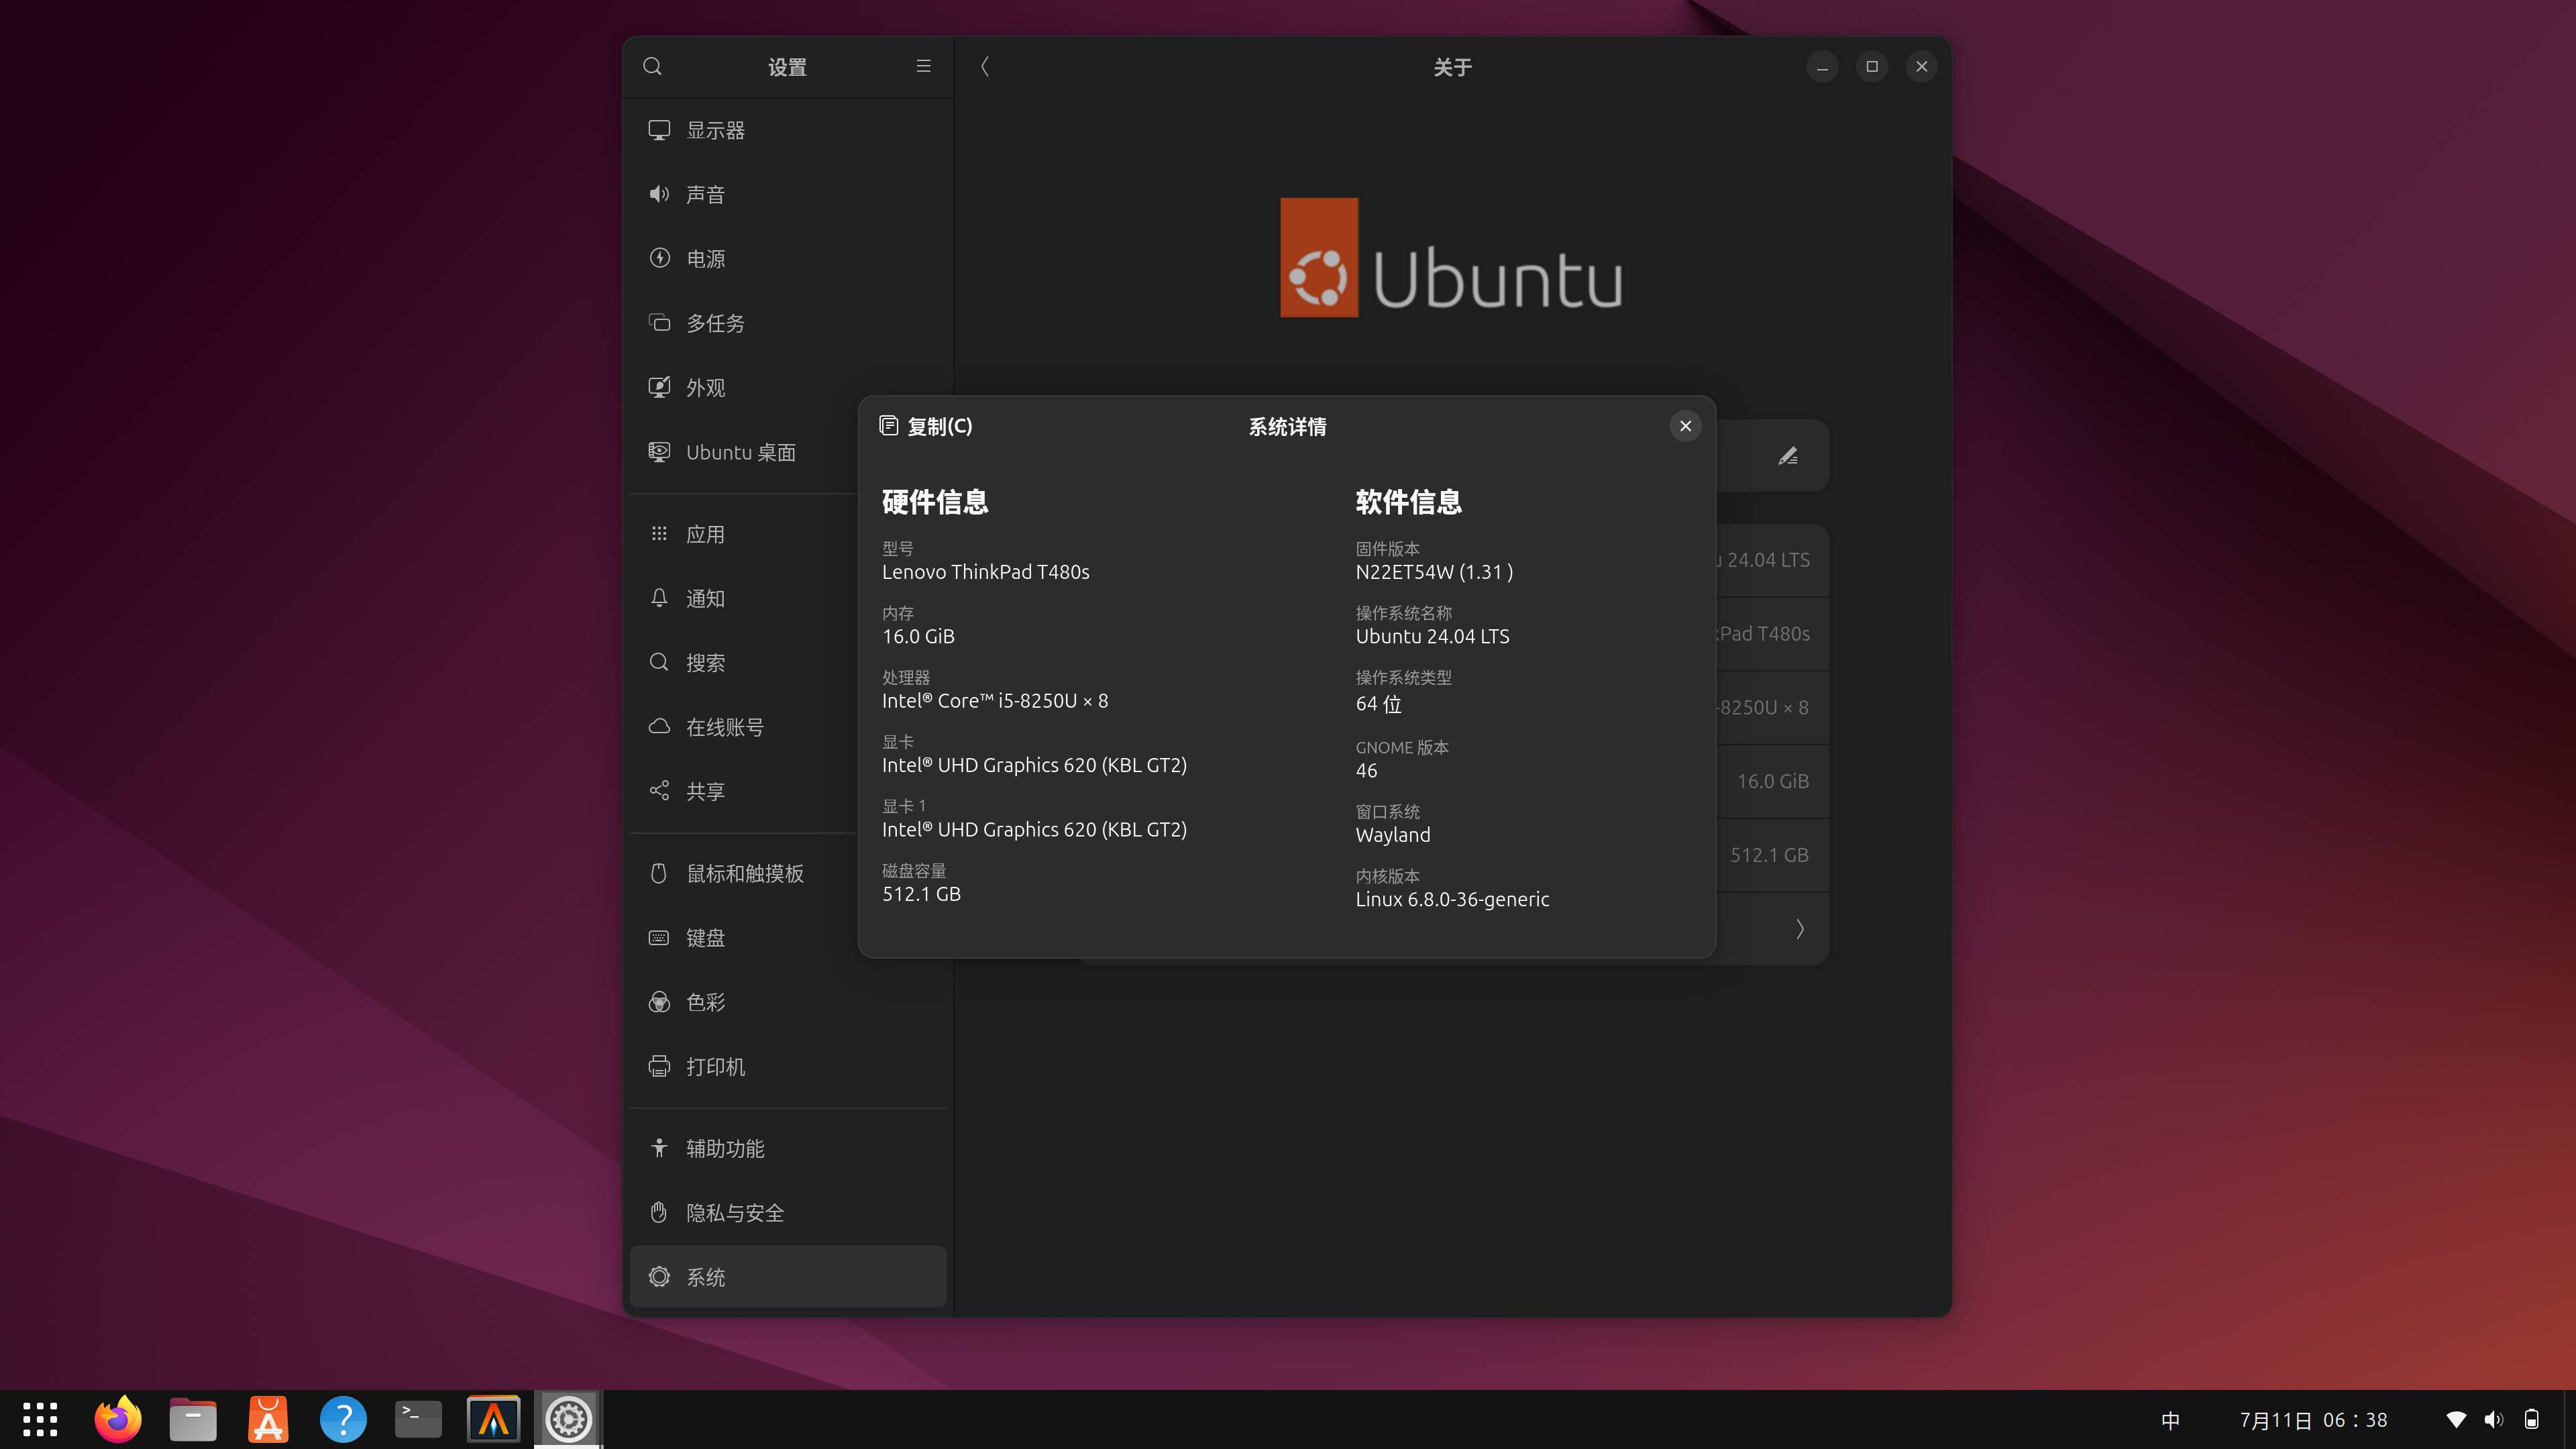Open 多任务 panel

pyautogui.click(x=788, y=323)
